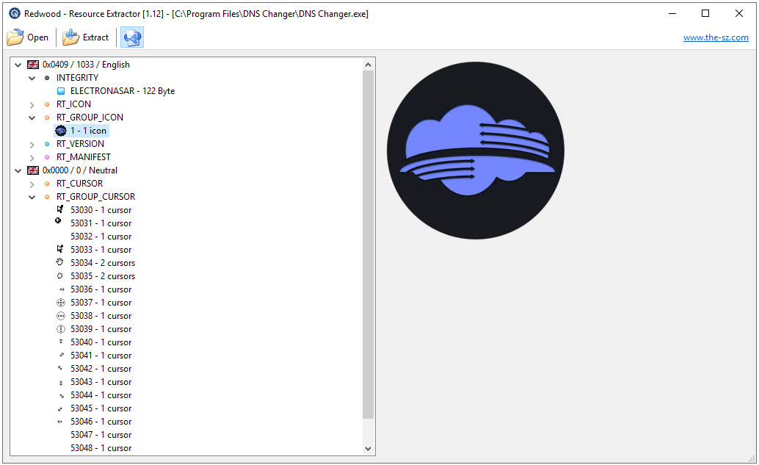Click the dark dot beside INTEGRITY
Image resolution: width=759 pixels, height=465 pixels.
click(47, 78)
